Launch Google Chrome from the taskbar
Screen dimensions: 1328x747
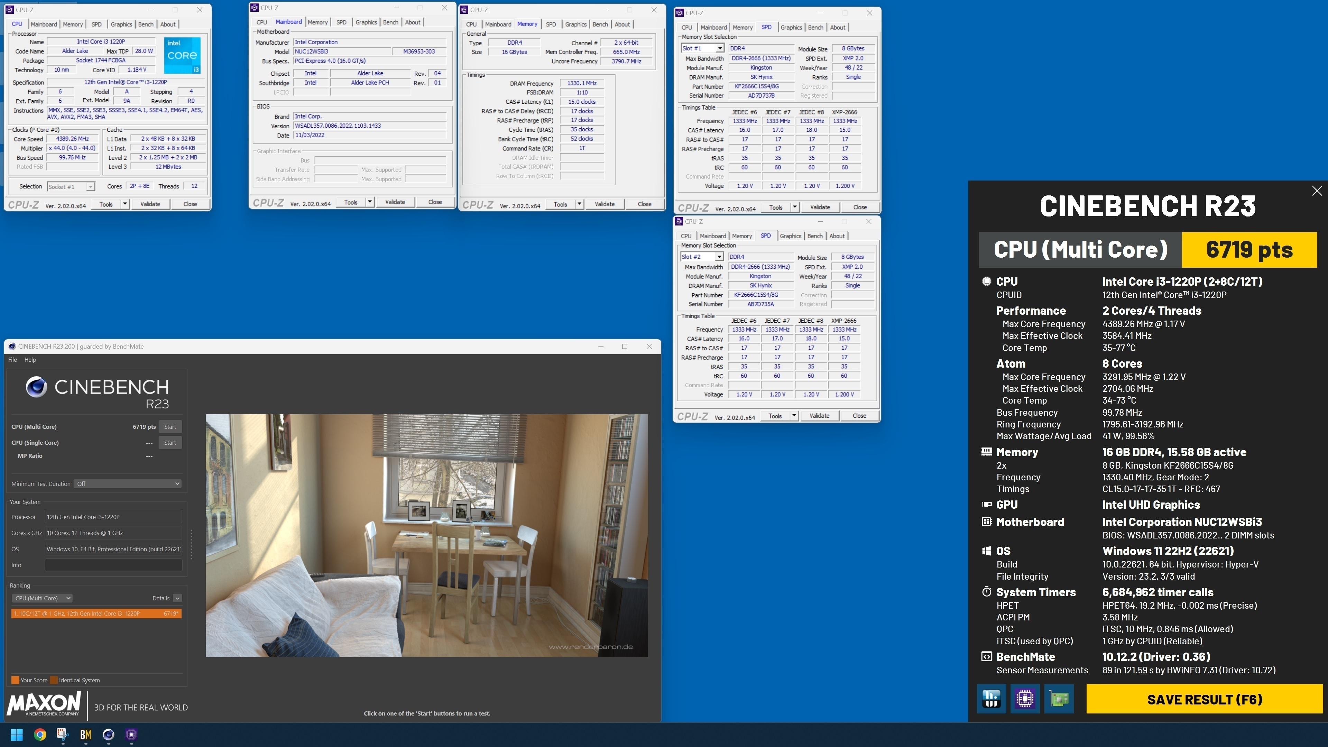pyautogui.click(x=40, y=734)
